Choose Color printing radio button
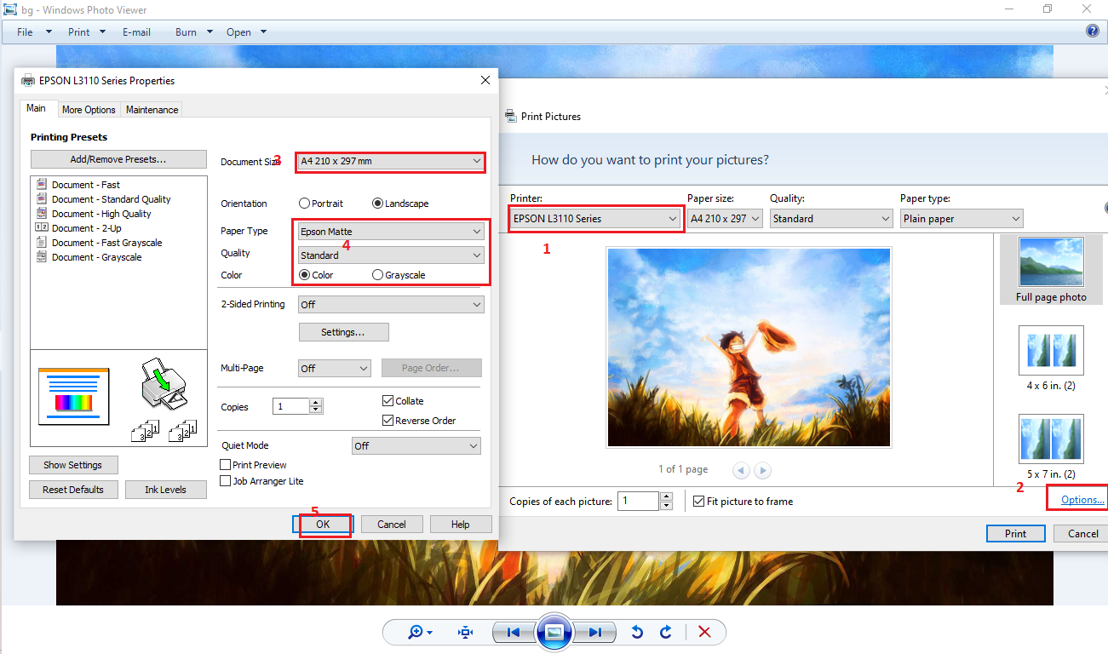1108x654 pixels. [x=304, y=275]
